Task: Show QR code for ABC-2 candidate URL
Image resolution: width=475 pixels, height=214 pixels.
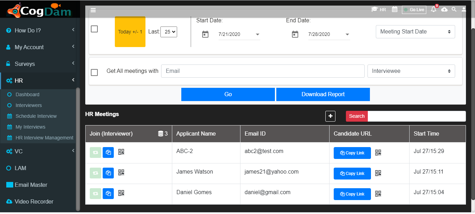Action: coord(378,153)
